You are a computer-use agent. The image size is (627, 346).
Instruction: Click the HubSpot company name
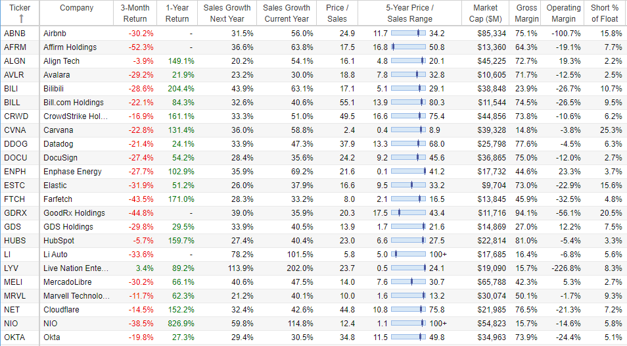click(58, 240)
